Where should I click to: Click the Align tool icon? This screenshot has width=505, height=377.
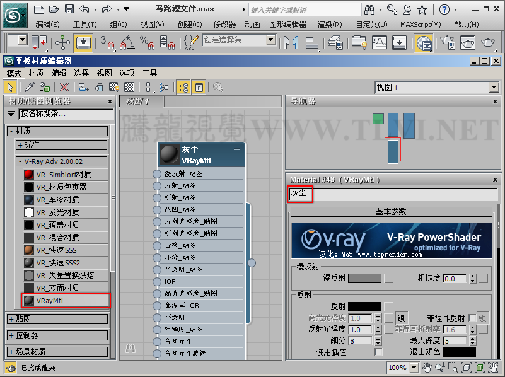tap(311, 42)
